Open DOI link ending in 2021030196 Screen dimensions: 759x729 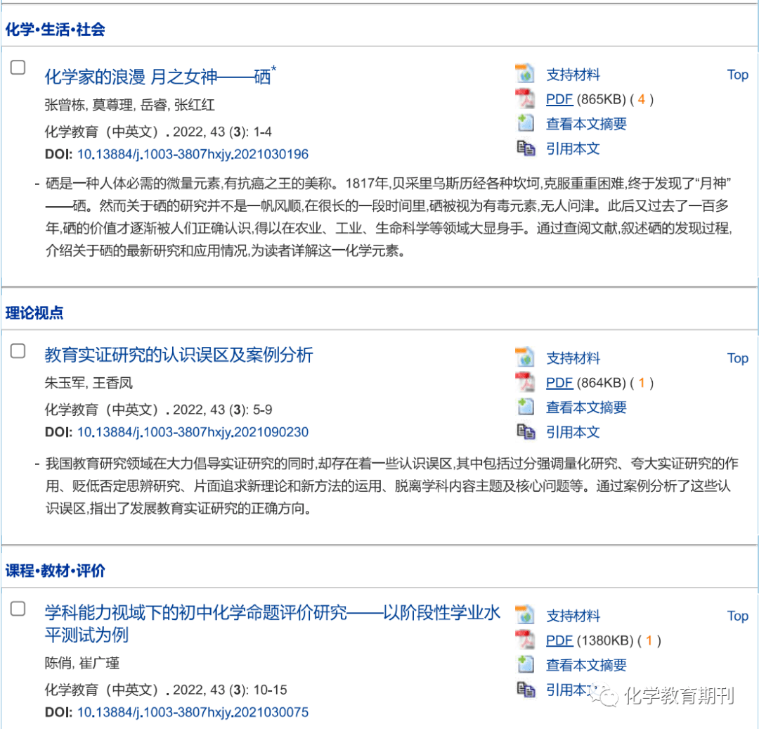pos(193,154)
